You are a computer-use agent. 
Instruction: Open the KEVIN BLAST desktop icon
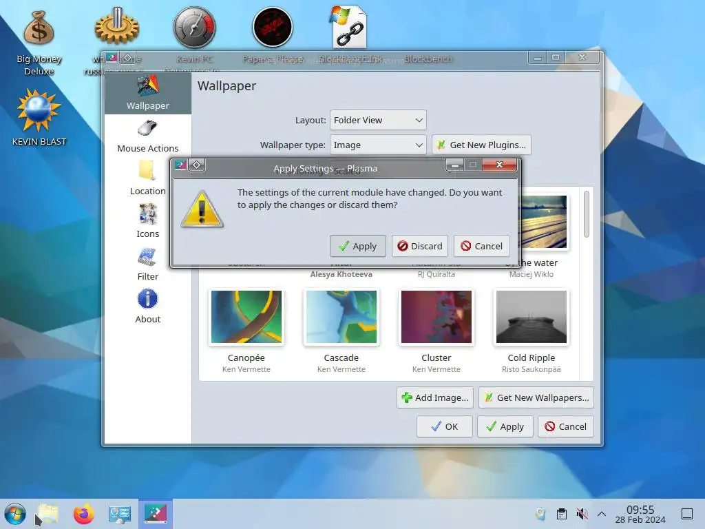(x=39, y=118)
